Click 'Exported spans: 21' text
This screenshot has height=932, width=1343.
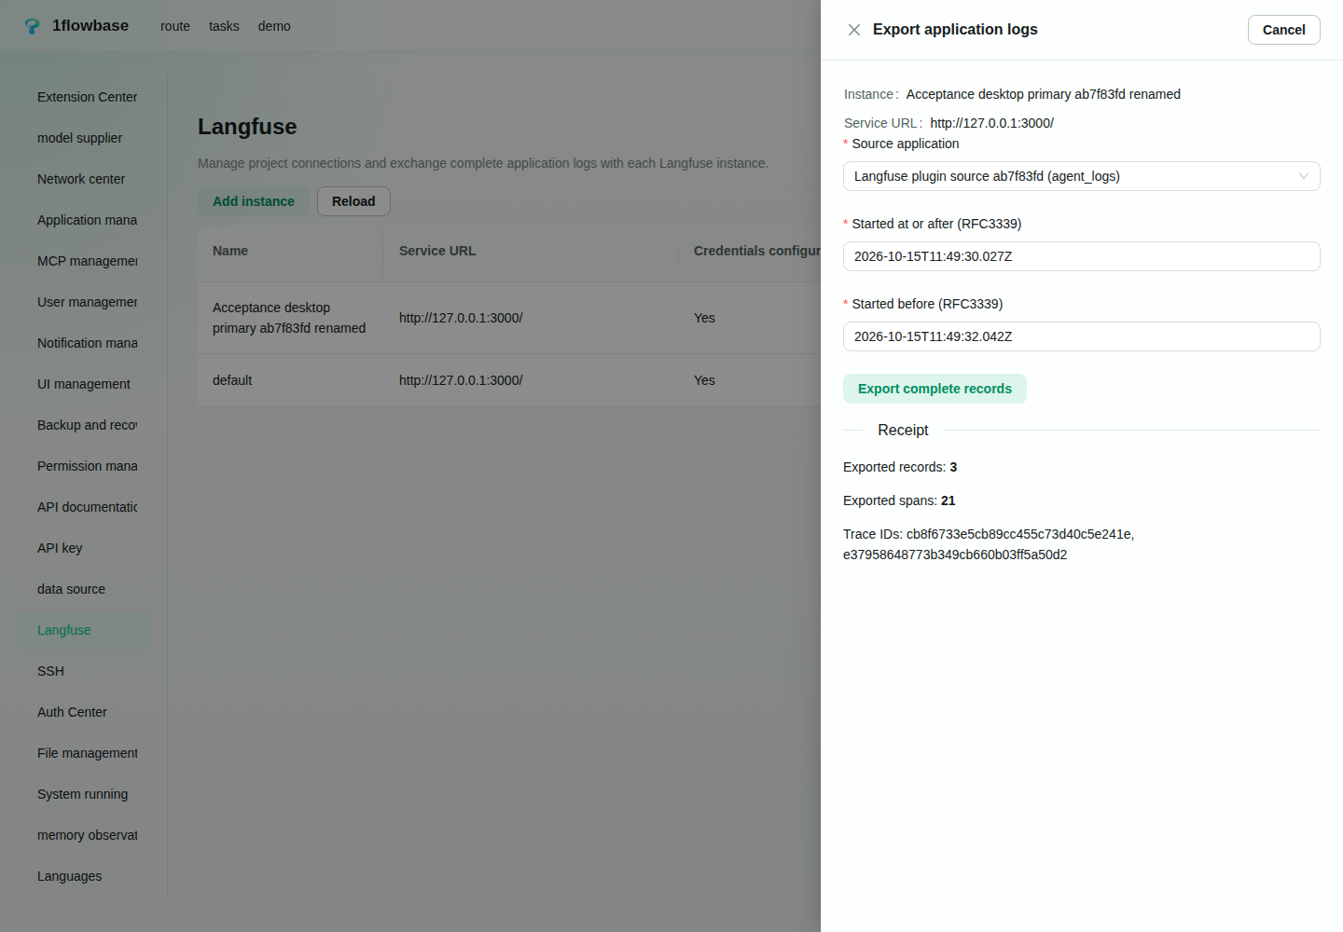tap(899, 500)
